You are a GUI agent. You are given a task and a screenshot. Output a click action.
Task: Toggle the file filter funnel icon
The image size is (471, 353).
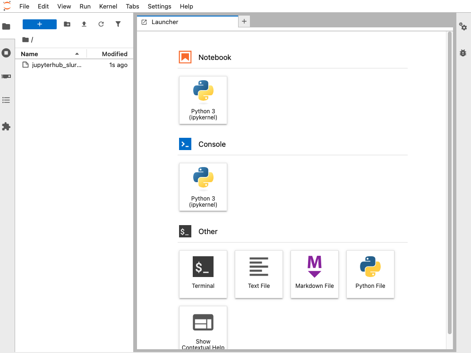tap(118, 24)
